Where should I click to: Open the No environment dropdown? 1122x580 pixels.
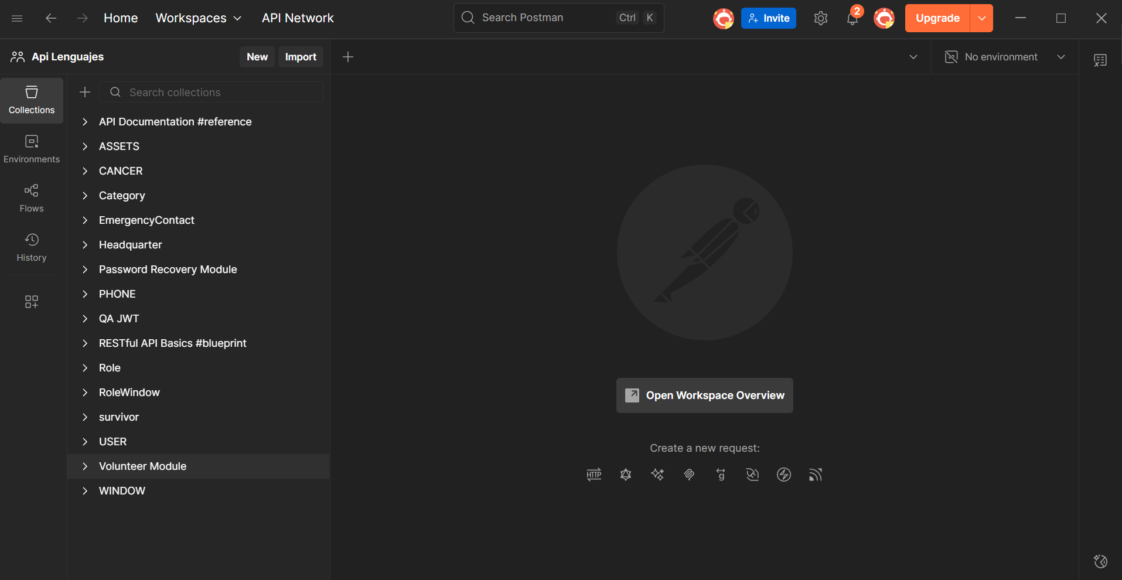click(x=1005, y=57)
